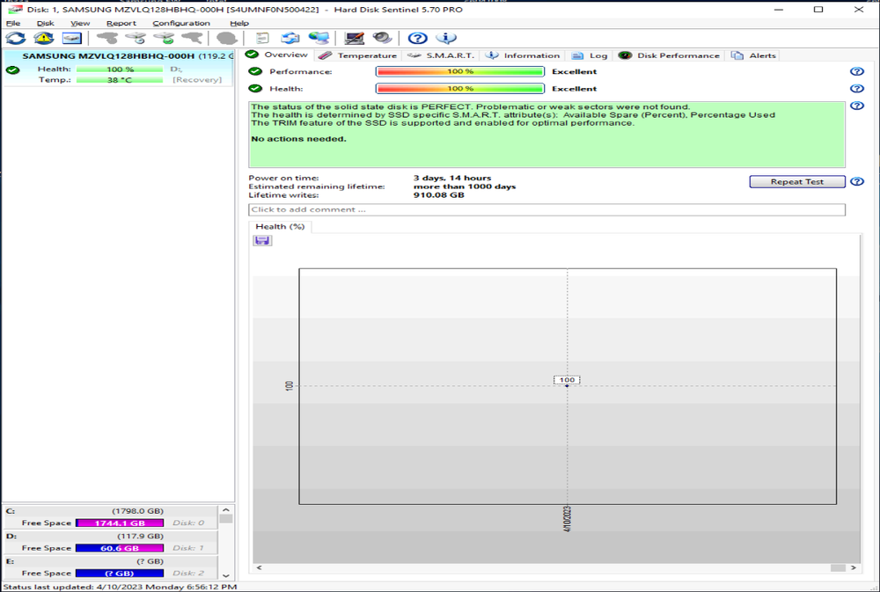Viewport: 880px width, 592px height.
Task: Click the yellow warning triangle toolbar icon
Action: [44, 39]
